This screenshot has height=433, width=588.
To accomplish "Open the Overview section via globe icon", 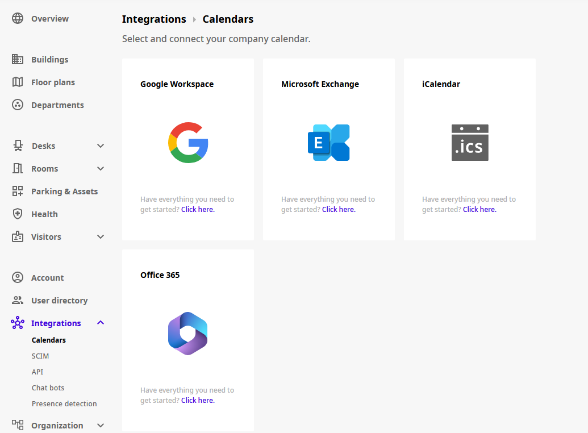I will 18,18.
